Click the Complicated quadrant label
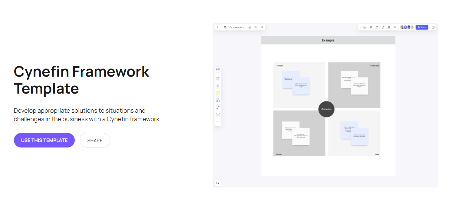The width and height of the screenshot is (454, 212). [x=374, y=66]
